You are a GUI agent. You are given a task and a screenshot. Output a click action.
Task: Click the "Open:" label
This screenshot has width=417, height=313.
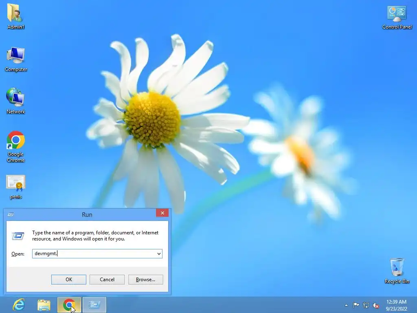coord(18,254)
